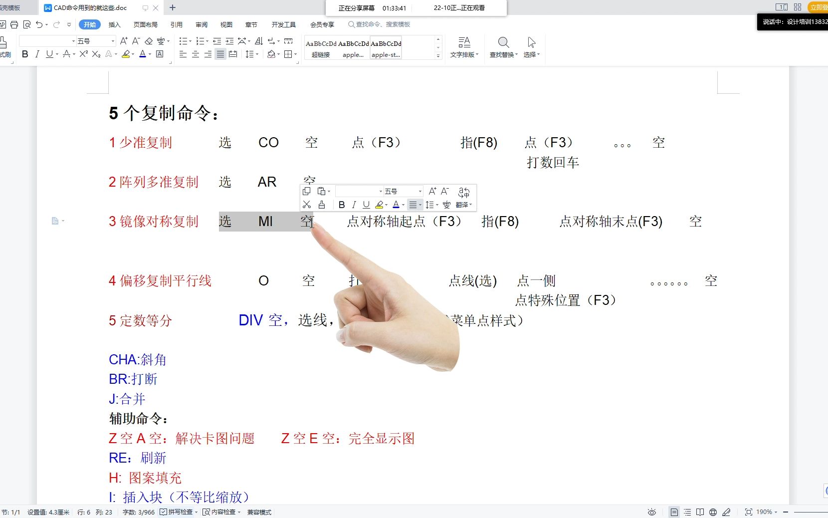Click the Cut icon on the floating toolbar

point(307,205)
